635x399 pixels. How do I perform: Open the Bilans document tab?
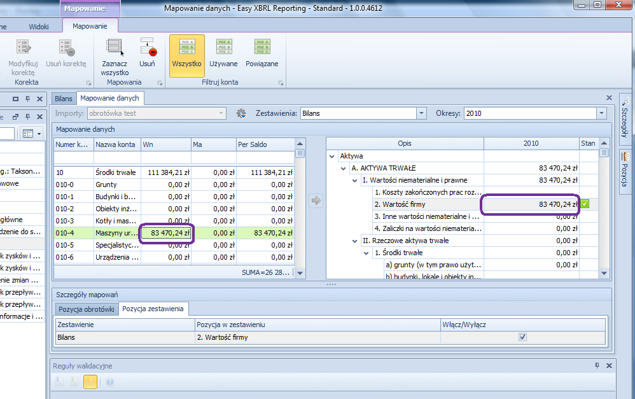pyautogui.click(x=64, y=99)
